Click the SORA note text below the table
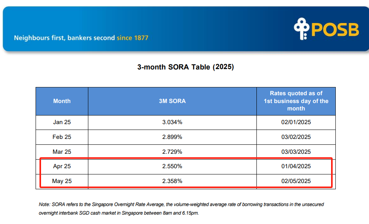 tap(181, 209)
